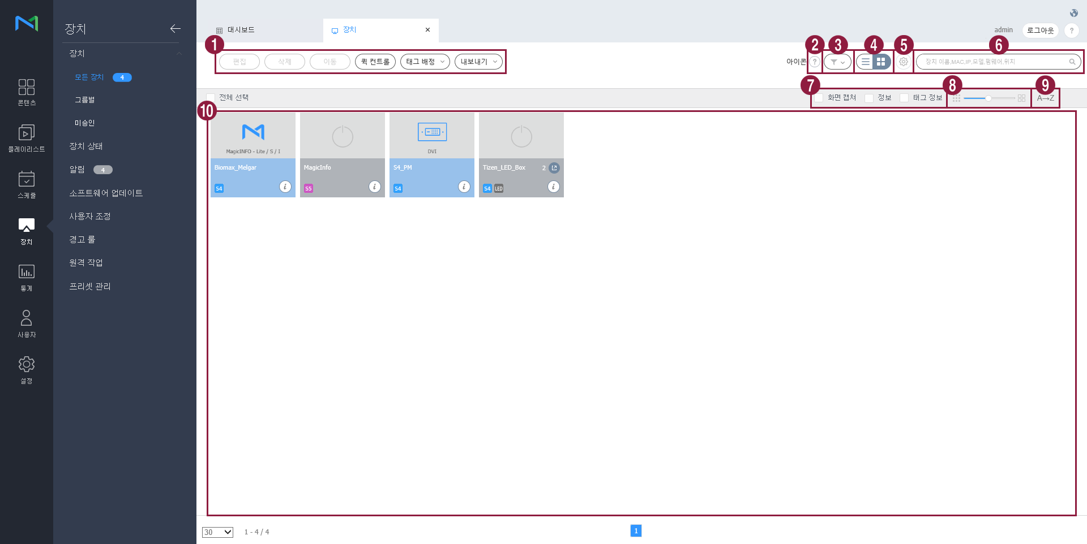Check the 전체 선택 checkbox
The width and height of the screenshot is (1087, 544).
click(x=211, y=98)
